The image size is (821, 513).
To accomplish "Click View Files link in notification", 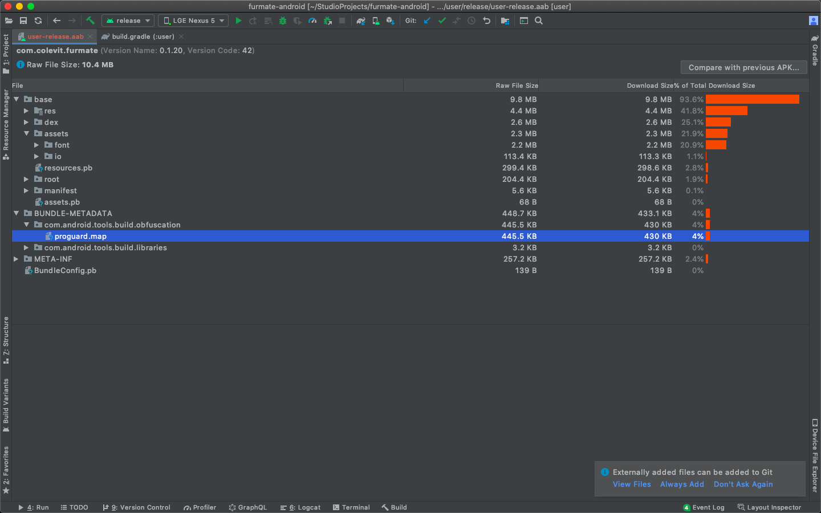I will tap(632, 484).
